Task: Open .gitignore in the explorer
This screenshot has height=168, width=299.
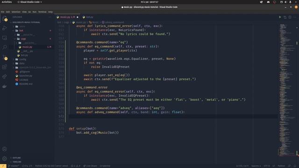Action: (x=32, y=71)
